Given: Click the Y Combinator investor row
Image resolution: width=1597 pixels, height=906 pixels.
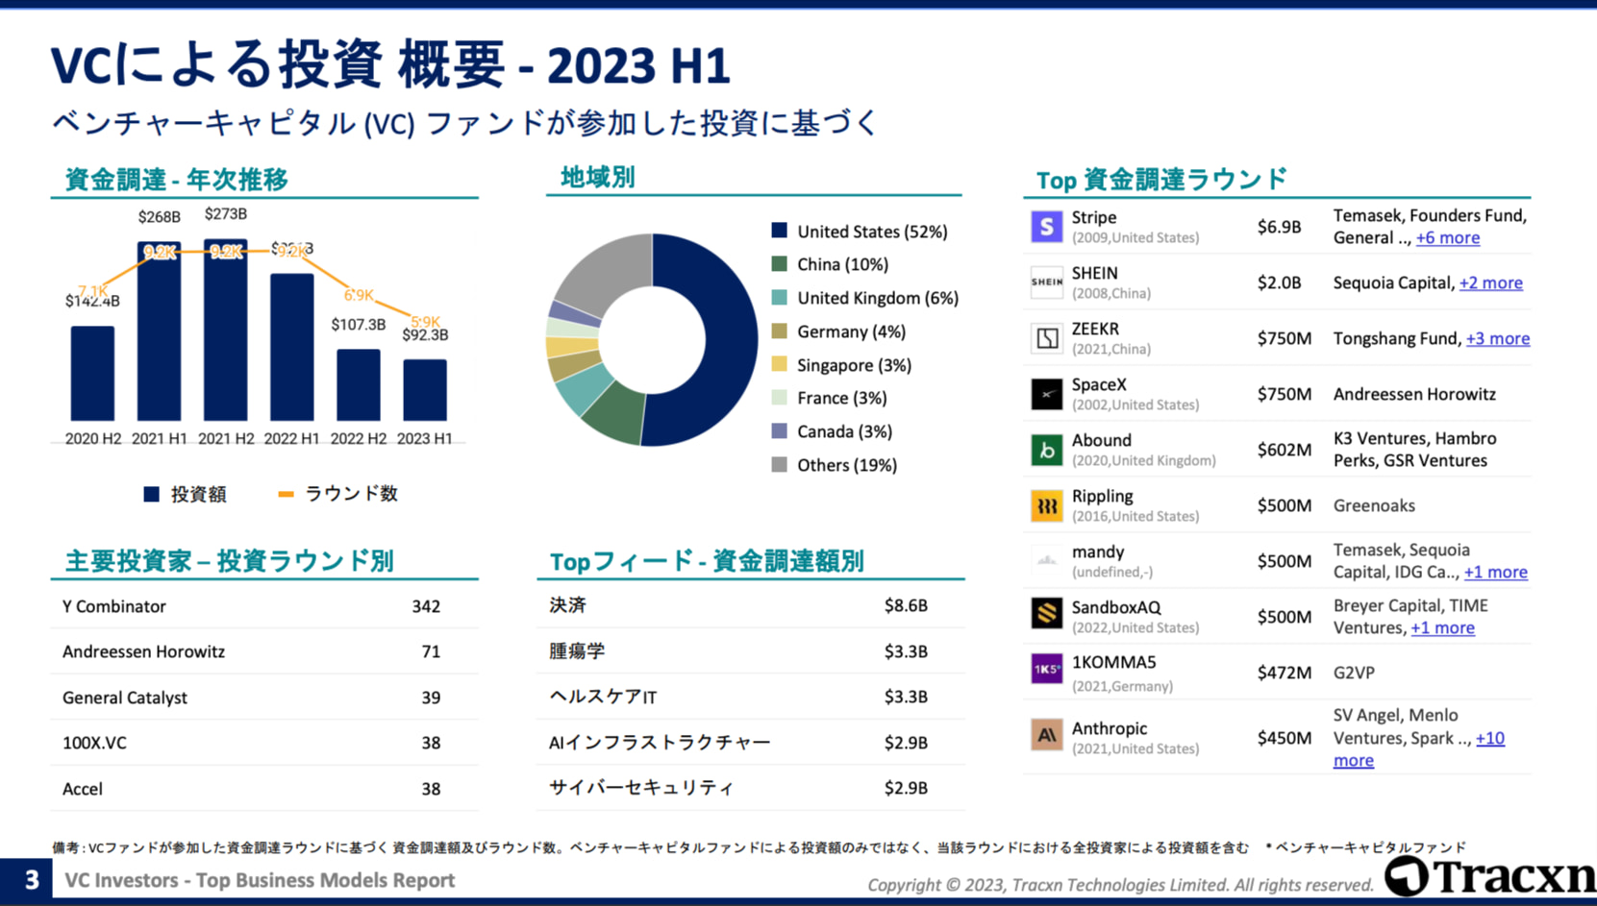Looking at the screenshot, I should coord(264,606).
